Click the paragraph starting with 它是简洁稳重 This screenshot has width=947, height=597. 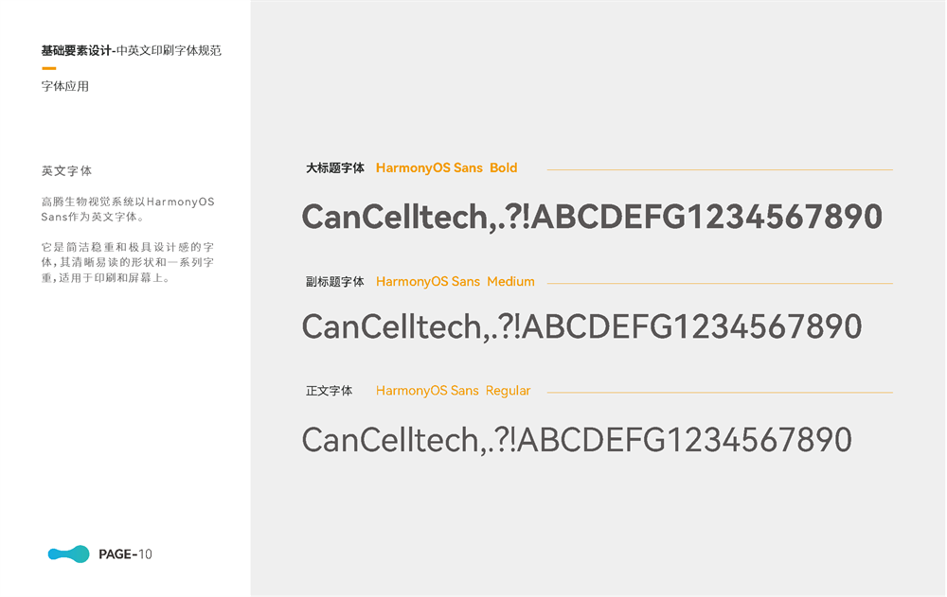click(128, 262)
